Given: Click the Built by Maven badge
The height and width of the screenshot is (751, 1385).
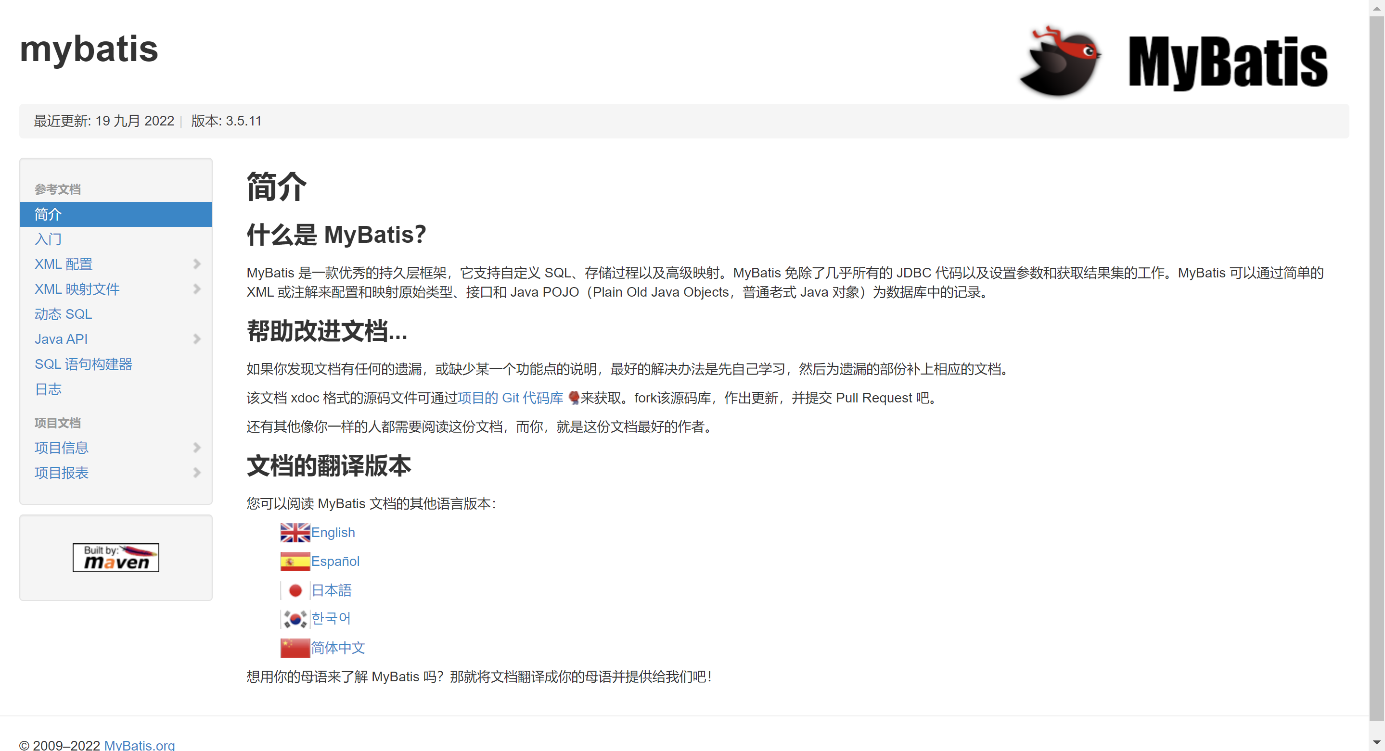Looking at the screenshot, I should coord(115,557).
